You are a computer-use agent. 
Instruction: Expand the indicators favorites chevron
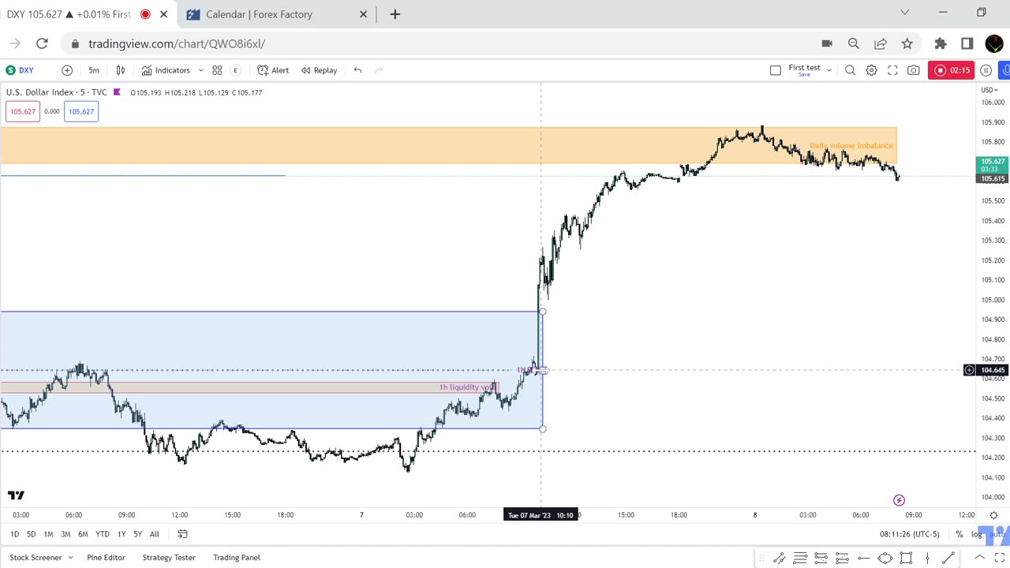[200, 70]
